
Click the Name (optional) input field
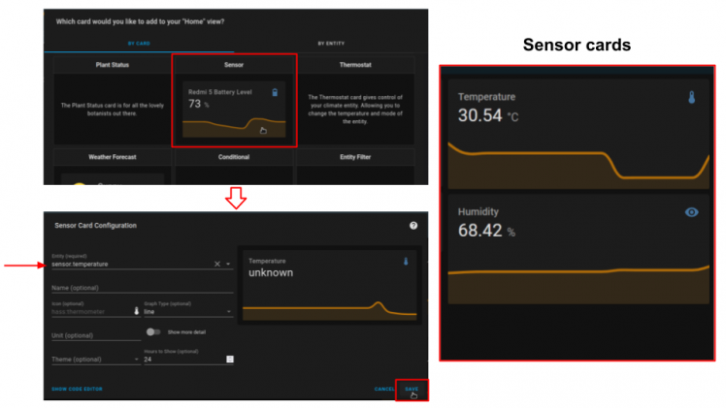point(142,288)
